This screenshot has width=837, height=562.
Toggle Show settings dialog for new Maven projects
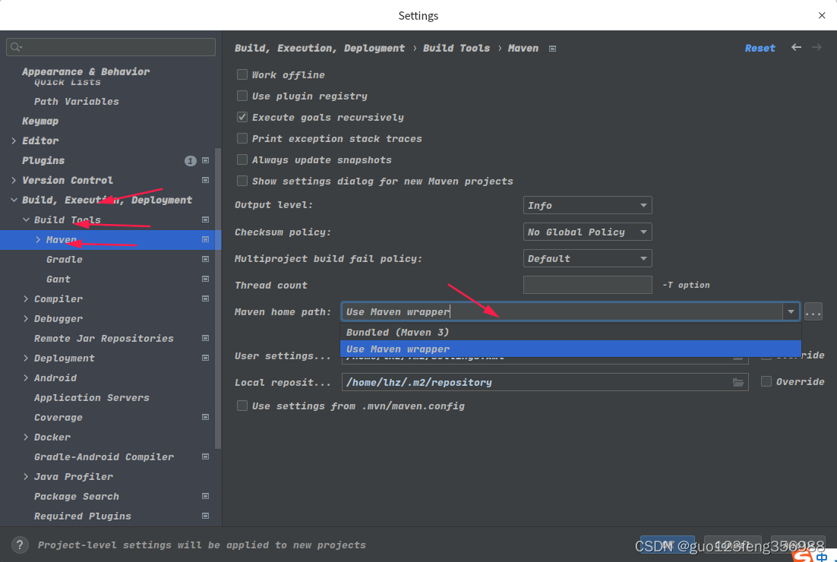point(242,181)
